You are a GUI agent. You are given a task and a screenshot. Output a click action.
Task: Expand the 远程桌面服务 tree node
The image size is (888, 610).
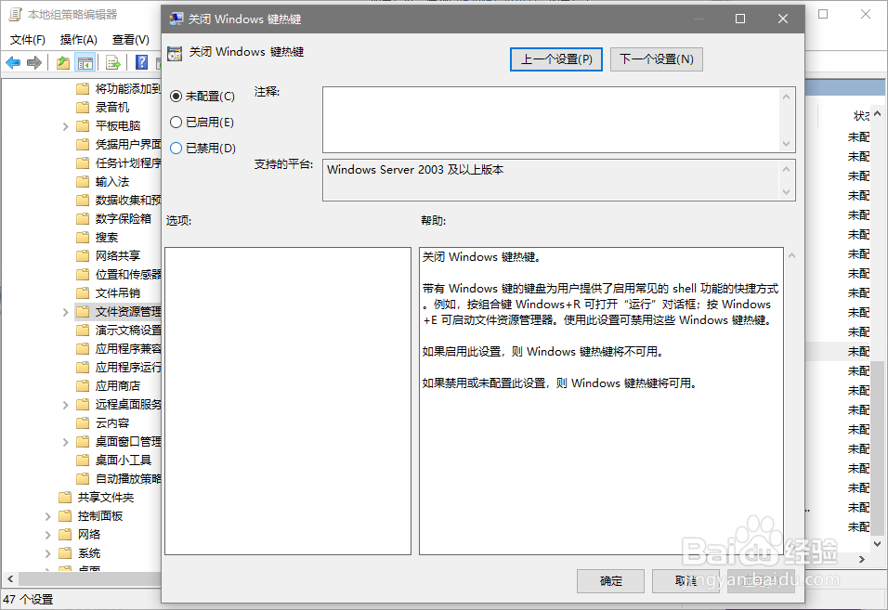pos(65,405)
